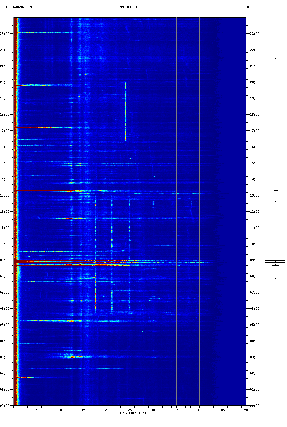Click the 13:00 time label on right axis
This screenshot has width=287, height=427.
254,195
